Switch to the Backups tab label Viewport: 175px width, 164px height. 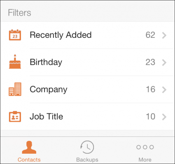87,160
